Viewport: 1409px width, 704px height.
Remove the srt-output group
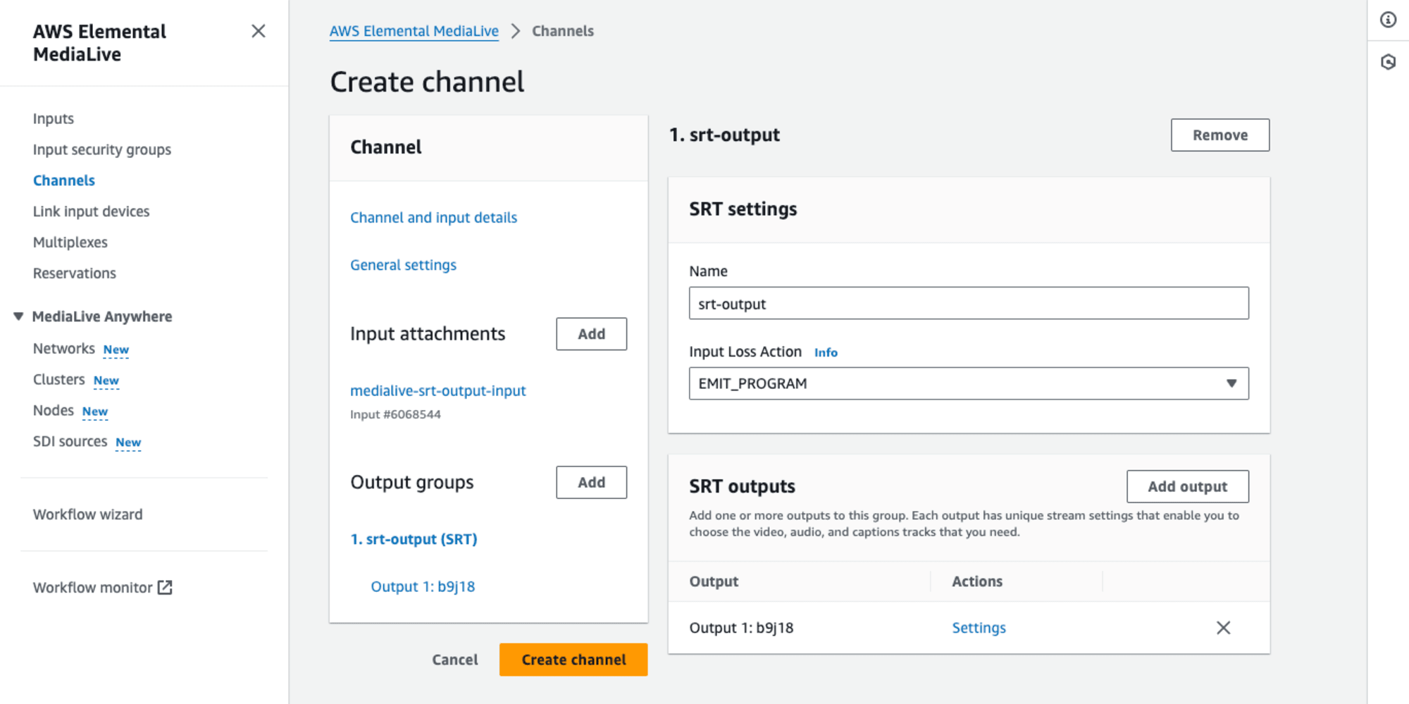coord(1220,135)
